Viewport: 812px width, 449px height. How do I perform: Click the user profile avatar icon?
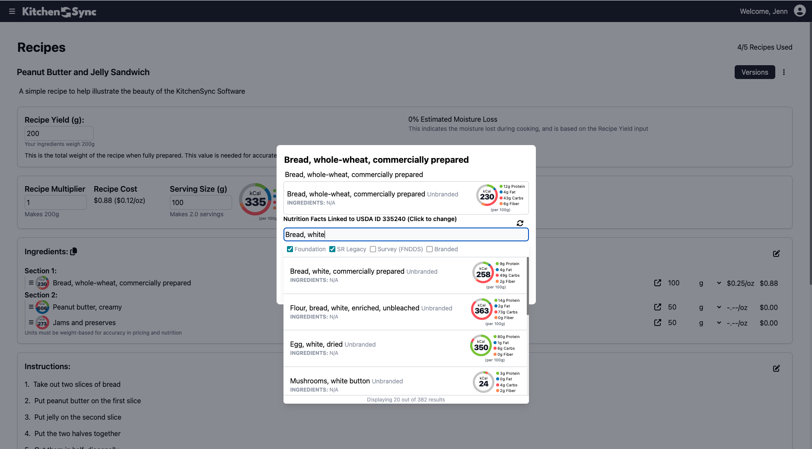800,11
